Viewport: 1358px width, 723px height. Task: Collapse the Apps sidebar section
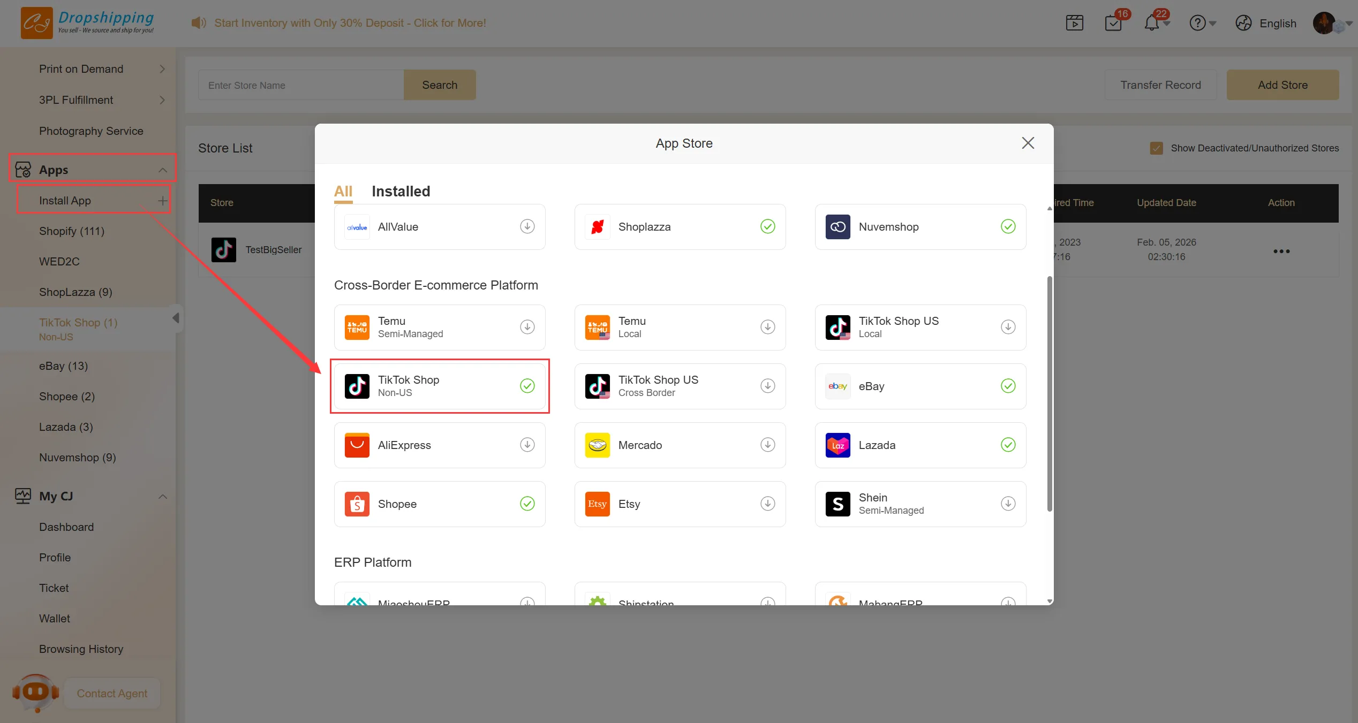coord(162,170)
